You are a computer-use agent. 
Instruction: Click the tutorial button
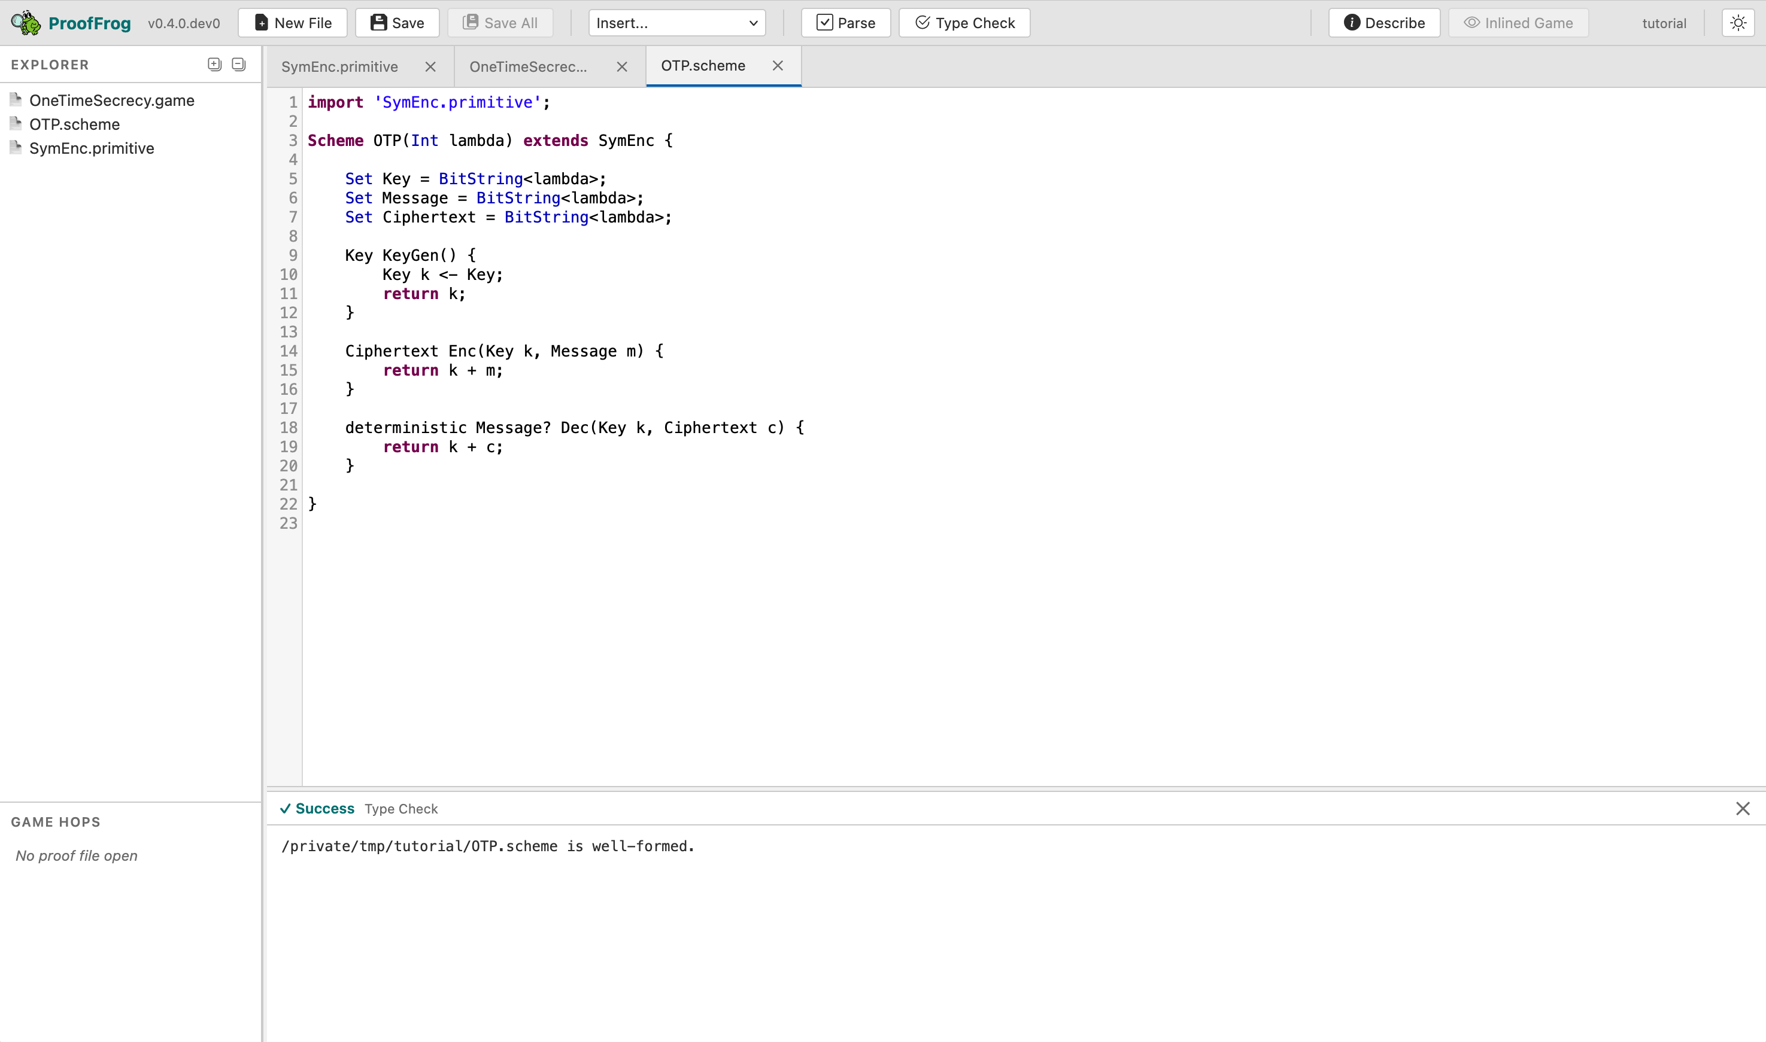[x=1664, y=23]
